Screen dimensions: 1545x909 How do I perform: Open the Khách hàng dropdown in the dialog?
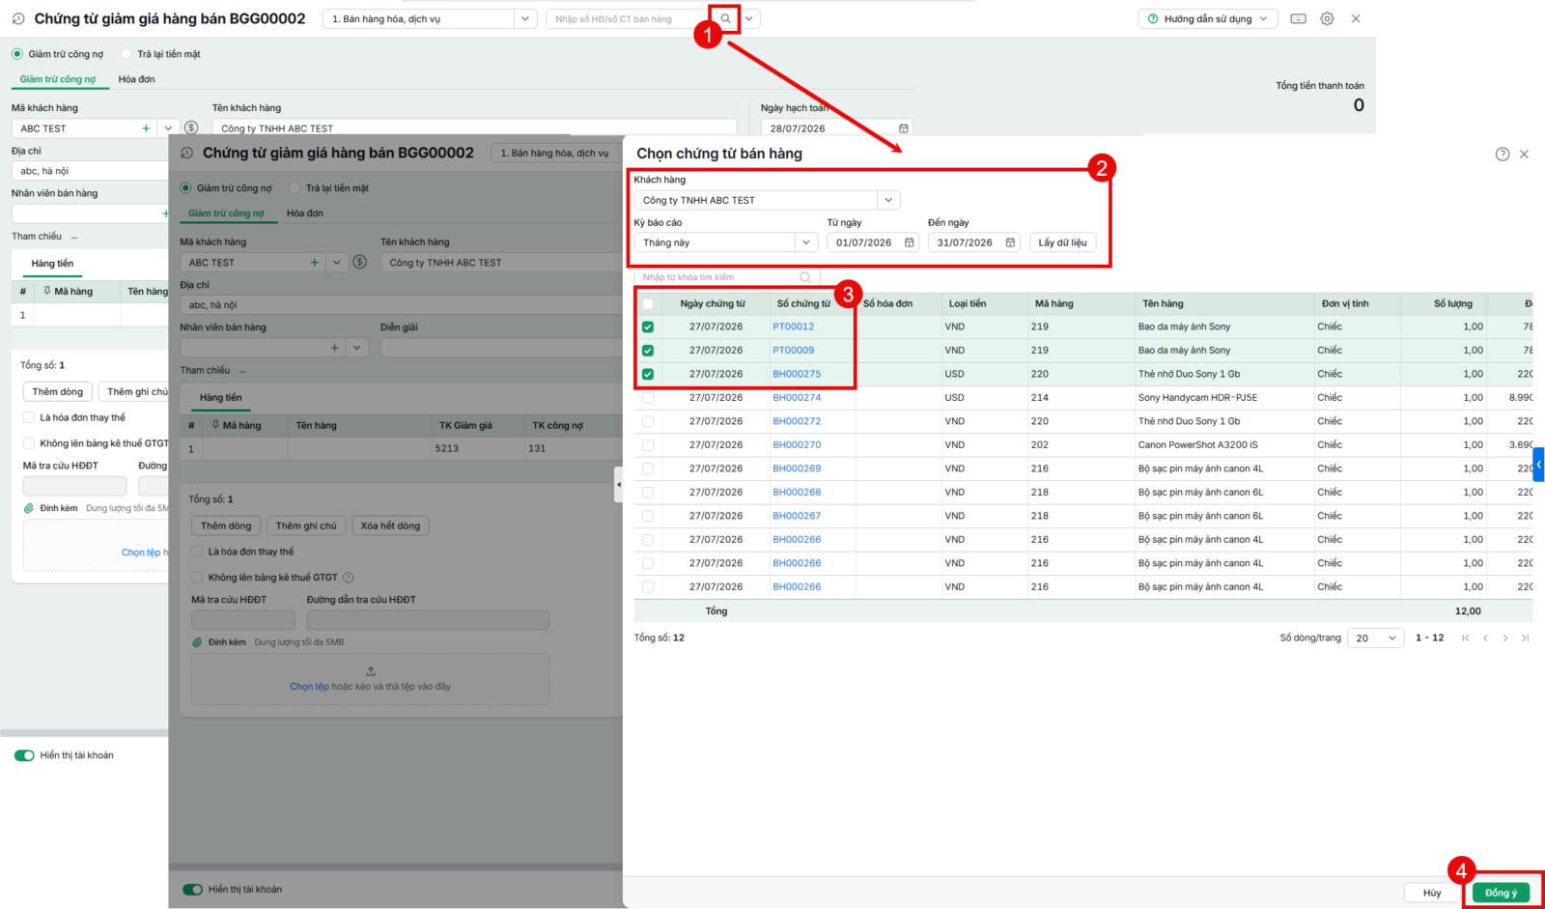coord(888,200)
